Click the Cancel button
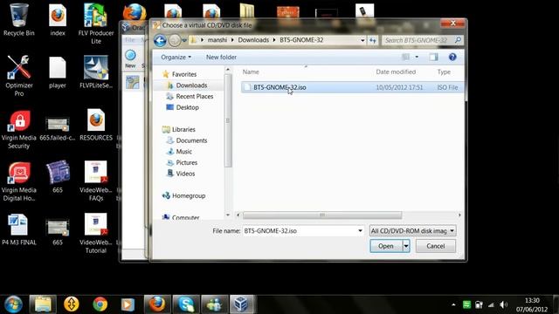The width and height of the screenshot is (559, 314). coord(436,246)
